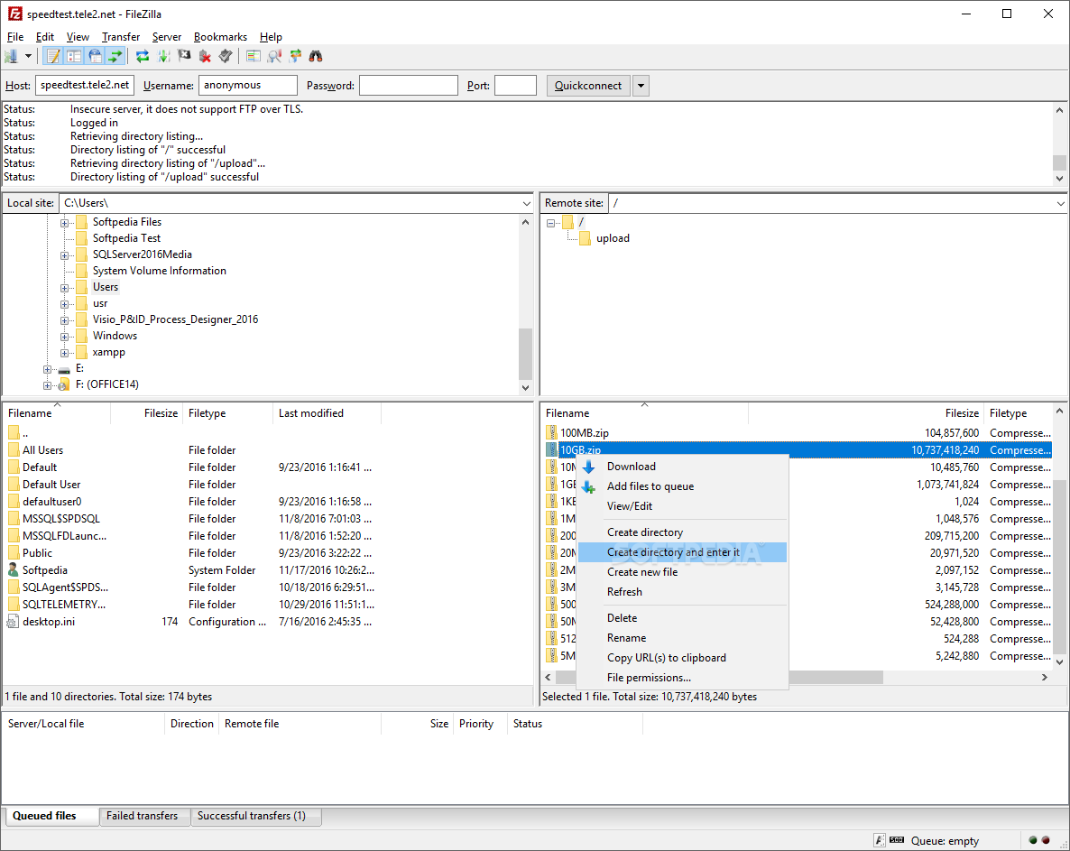This screenshot has width=1070, height=851.
Task: Click the Softpedia system folder icon
Action: (x=13, y=569)
